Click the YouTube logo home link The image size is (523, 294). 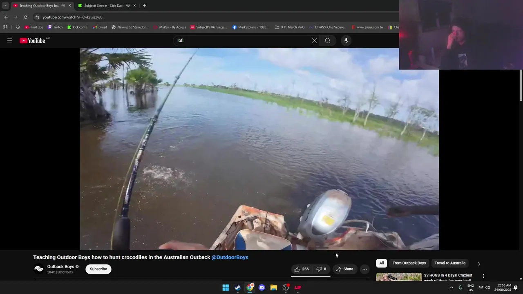click(x=33, y=40)
